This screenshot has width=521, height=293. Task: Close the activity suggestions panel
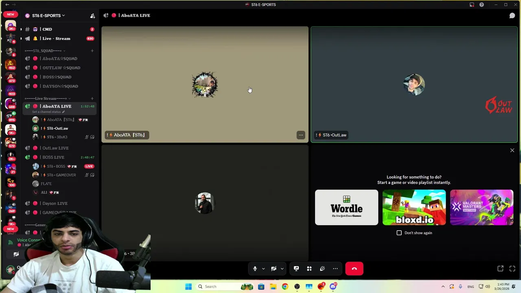512,151
